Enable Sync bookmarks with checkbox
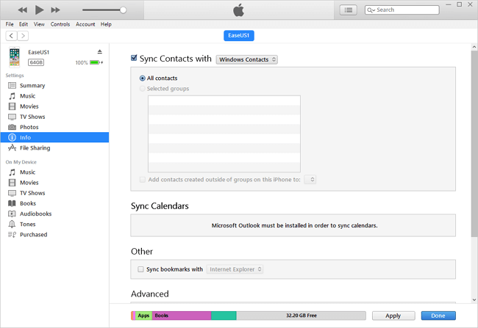Viewport: 478px width, 328px height. tap(141, 269)
